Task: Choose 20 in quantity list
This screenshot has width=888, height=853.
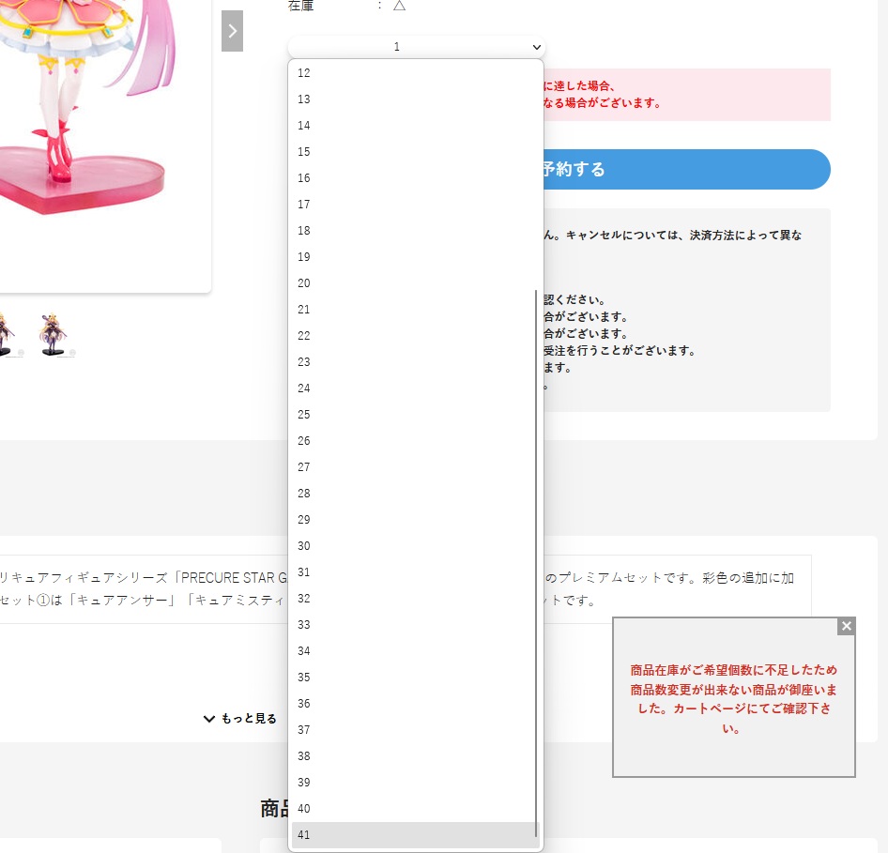Action: 416,283
